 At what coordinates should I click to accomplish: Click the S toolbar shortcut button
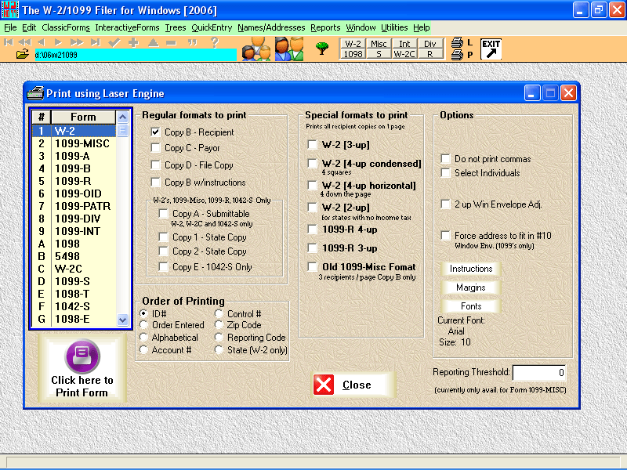(x=379, y=54)
